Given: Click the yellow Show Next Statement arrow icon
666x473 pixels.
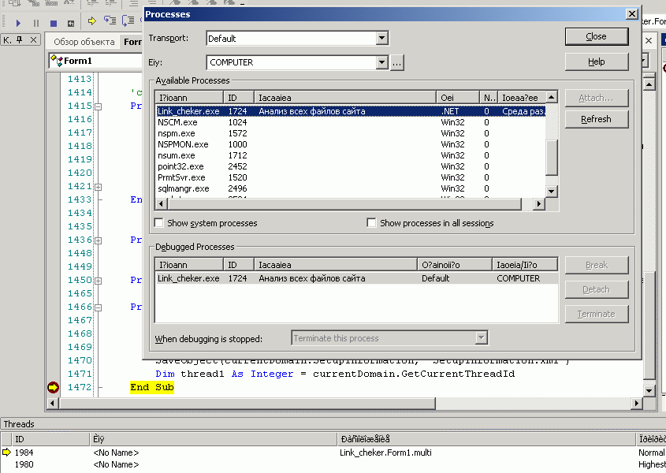Looking at the screenshot, I should [x=91, y=20].
